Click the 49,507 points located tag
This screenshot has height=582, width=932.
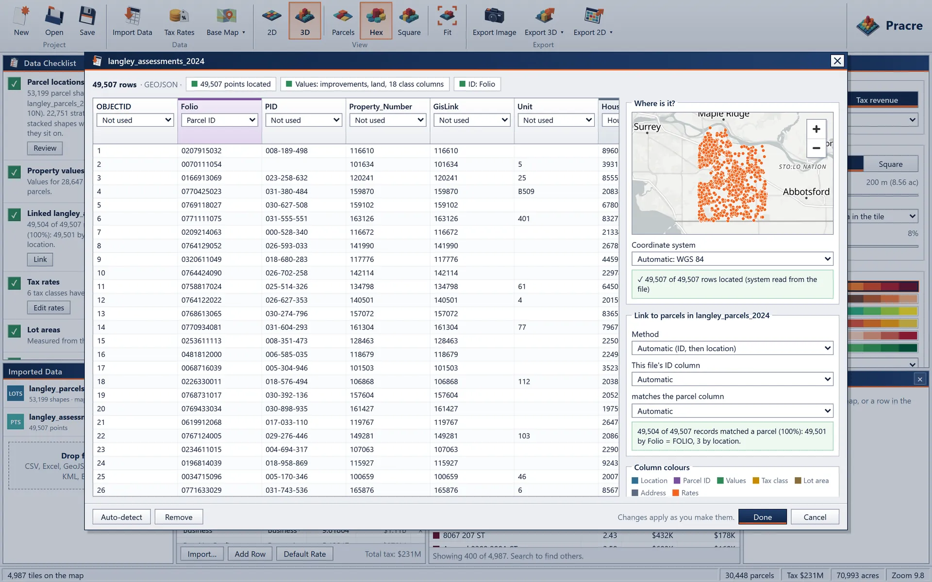[x=231, y=84]
